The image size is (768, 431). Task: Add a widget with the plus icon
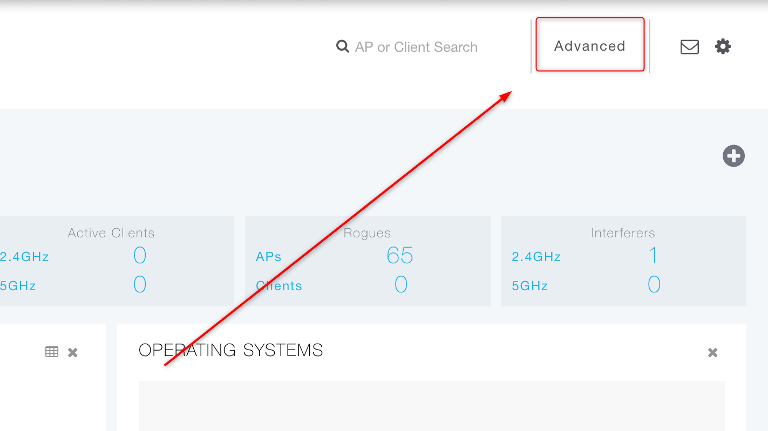click(x=733, y=156)
